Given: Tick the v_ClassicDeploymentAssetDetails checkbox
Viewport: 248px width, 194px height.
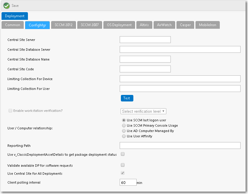Looking at the screenshot, I should (123, 154).
